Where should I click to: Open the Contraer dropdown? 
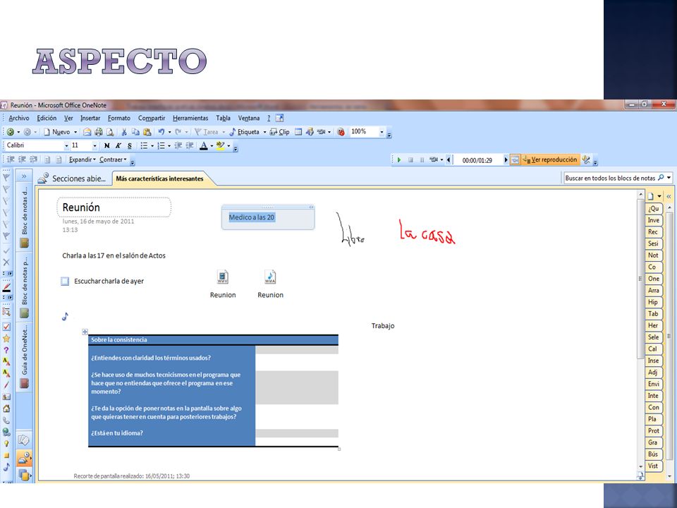(113, 160)
